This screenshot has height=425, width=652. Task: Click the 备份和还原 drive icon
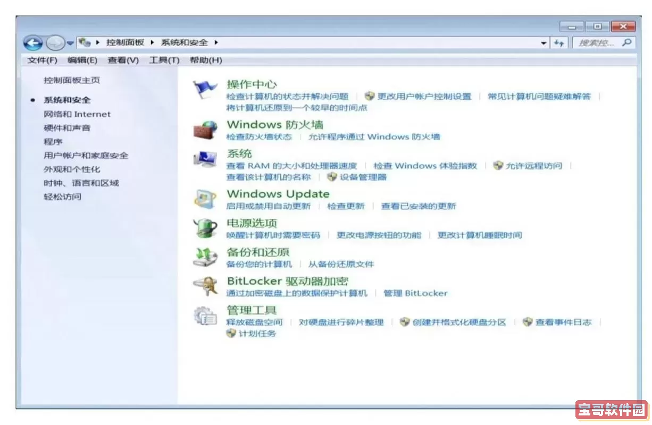click(205, 257)
